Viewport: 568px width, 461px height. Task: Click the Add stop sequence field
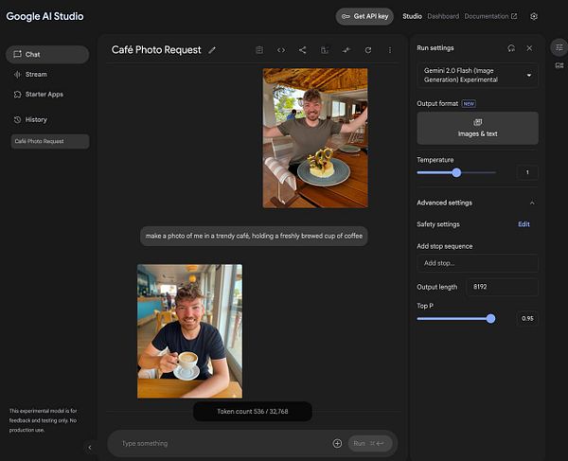[477, 263]
